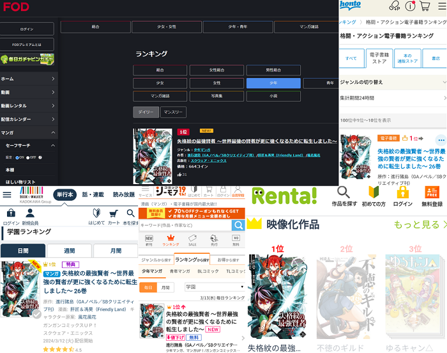Select FOD 少年 ranking category button

click(273, 83)
